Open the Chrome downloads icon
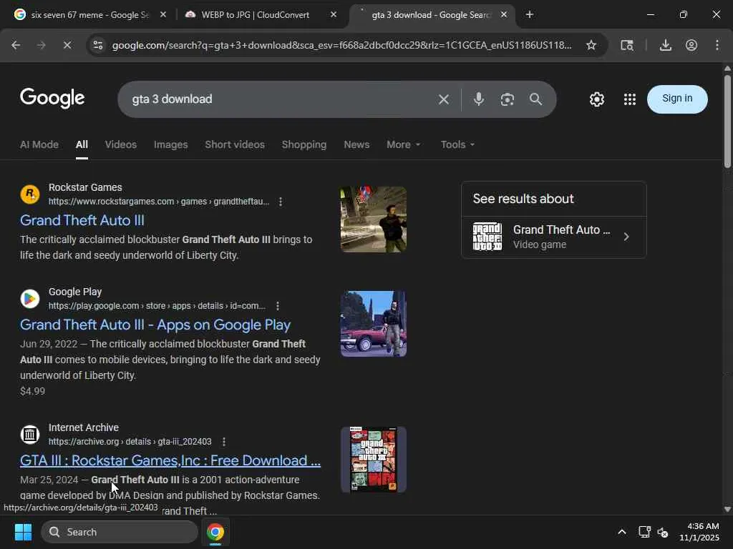 (666, 45)
